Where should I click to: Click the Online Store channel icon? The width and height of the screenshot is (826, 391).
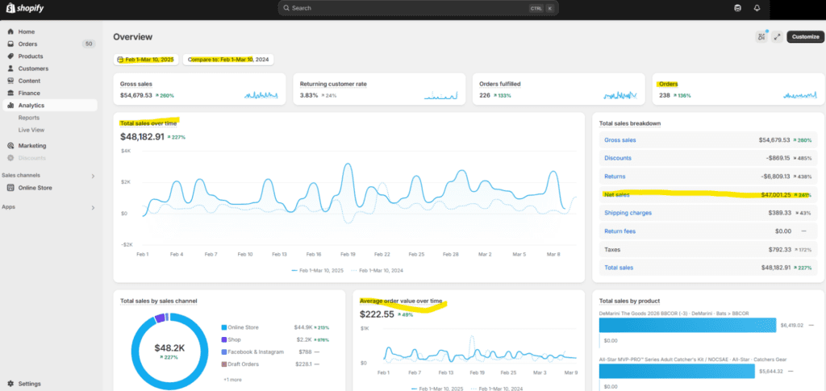(x=10, y=188)
